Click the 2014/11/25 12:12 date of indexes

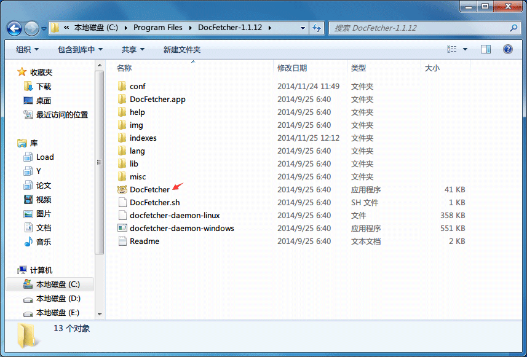click(309, 138)
